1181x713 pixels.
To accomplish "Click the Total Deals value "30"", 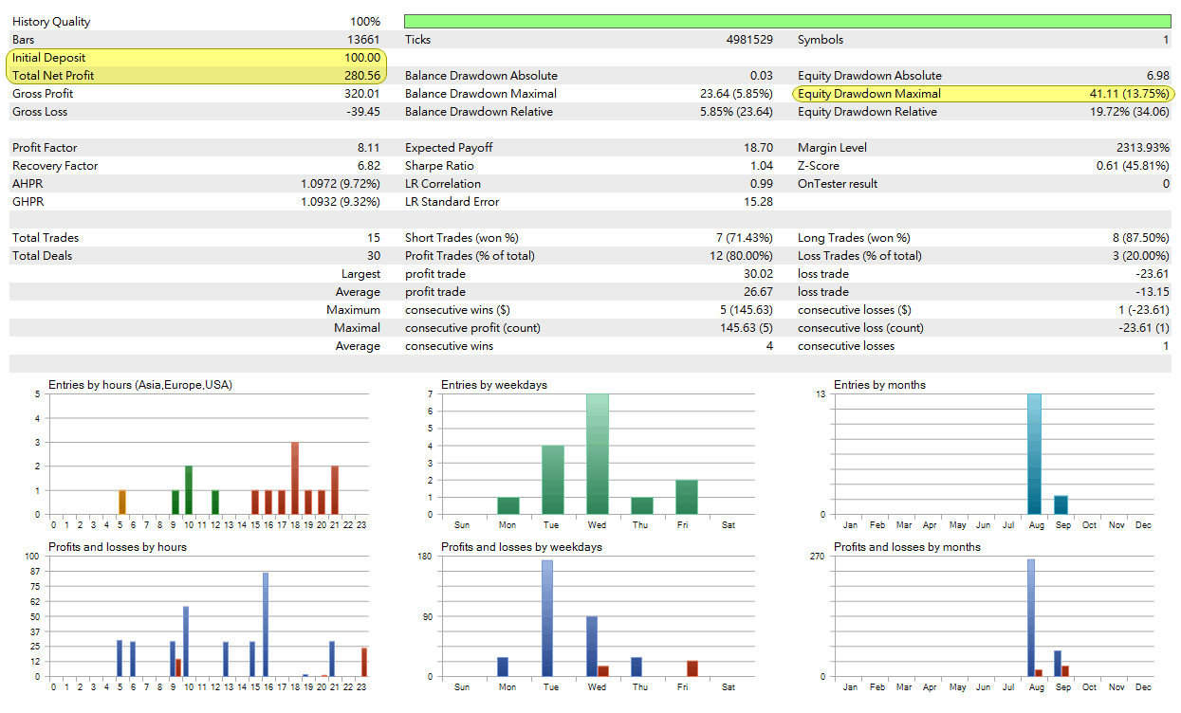I will [374, 256].
